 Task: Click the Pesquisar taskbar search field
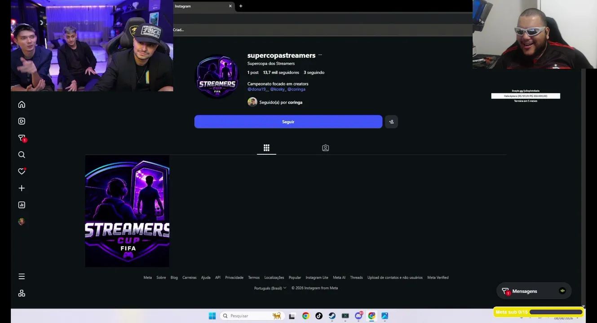[252, 316]
